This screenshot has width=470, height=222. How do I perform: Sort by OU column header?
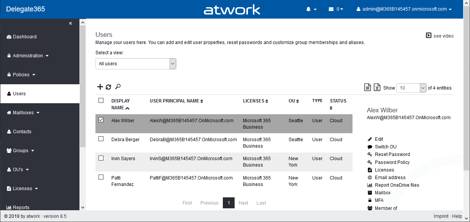click(294, 101)
